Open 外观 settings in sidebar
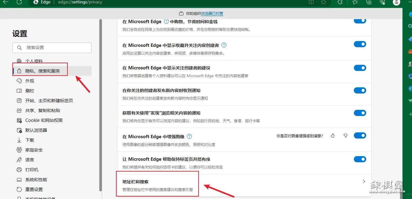Viewport: 412px width, 199px height. click(x=30, y=81)
